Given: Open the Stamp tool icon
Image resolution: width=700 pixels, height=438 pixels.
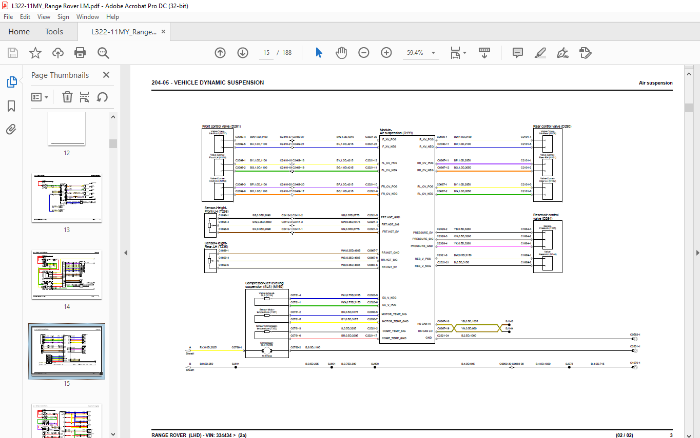Looking at the screenshot, I should (586, 53).
